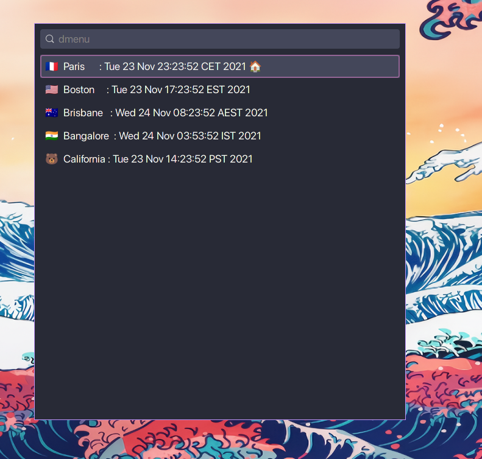Image resolution: width=482 pixels, height=459 pixels.
Task: Click the magnifier search icon
Action: [50, 39]
